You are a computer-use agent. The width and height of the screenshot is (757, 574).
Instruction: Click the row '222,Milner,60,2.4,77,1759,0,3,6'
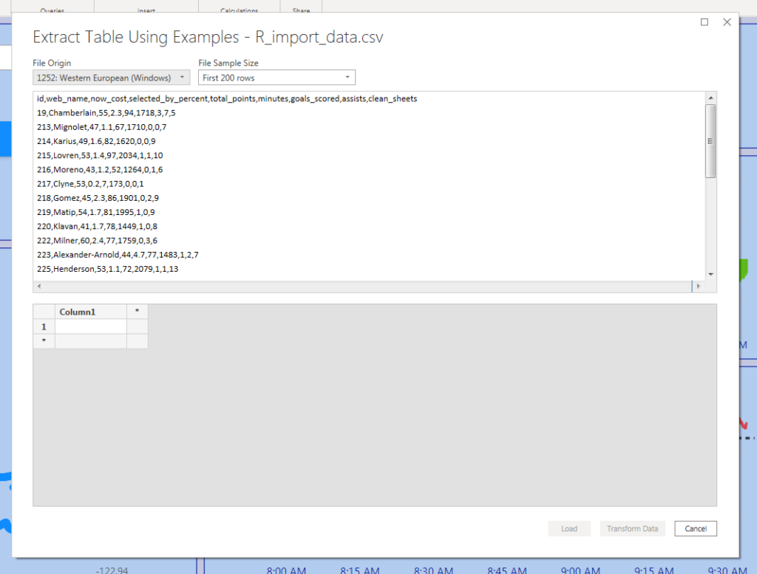pos(97,241)
